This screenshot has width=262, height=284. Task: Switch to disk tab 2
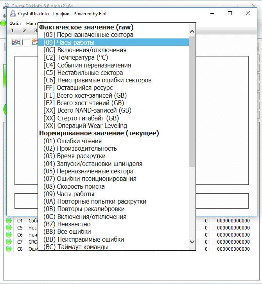click(24, 31)
